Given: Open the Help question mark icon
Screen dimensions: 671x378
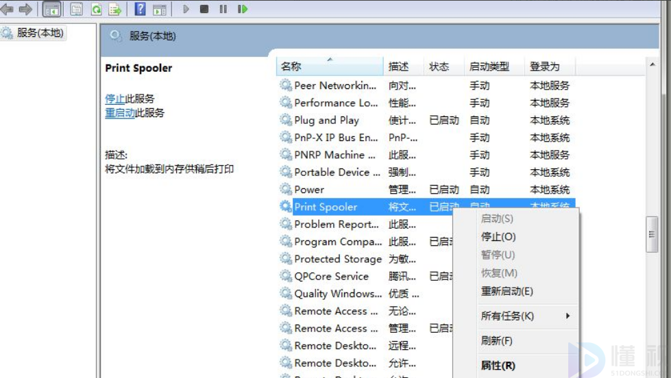Looking at the screenshot, I should coord(140,8).
